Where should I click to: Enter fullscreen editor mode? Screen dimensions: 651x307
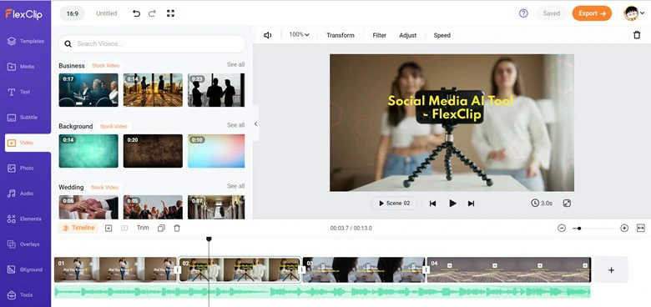point(170,13)
